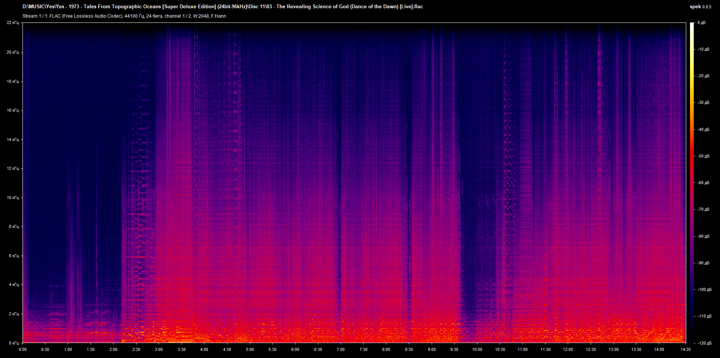Click the 5:00 time axis label
The height and width of the screenshot is (358, 720).
250,349
